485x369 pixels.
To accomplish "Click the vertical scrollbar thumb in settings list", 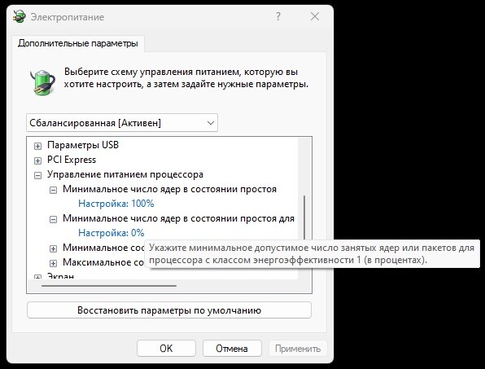I will click(304, 217).
